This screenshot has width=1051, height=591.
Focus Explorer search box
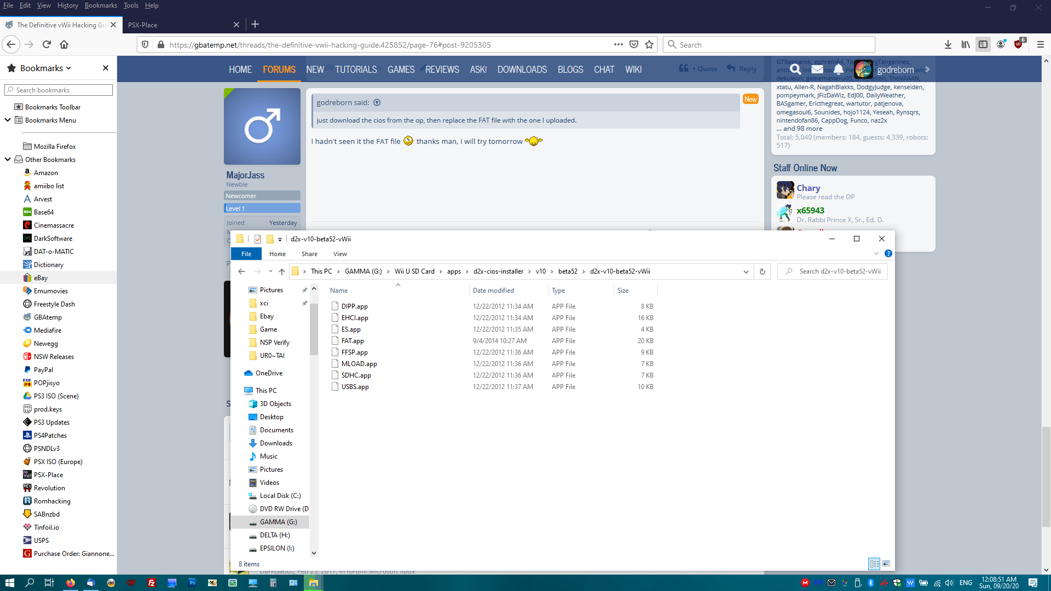[x=832, y=271]
